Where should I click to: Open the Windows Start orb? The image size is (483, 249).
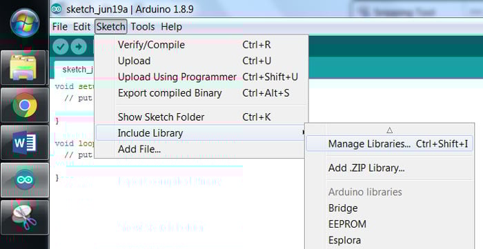(25, 23)
